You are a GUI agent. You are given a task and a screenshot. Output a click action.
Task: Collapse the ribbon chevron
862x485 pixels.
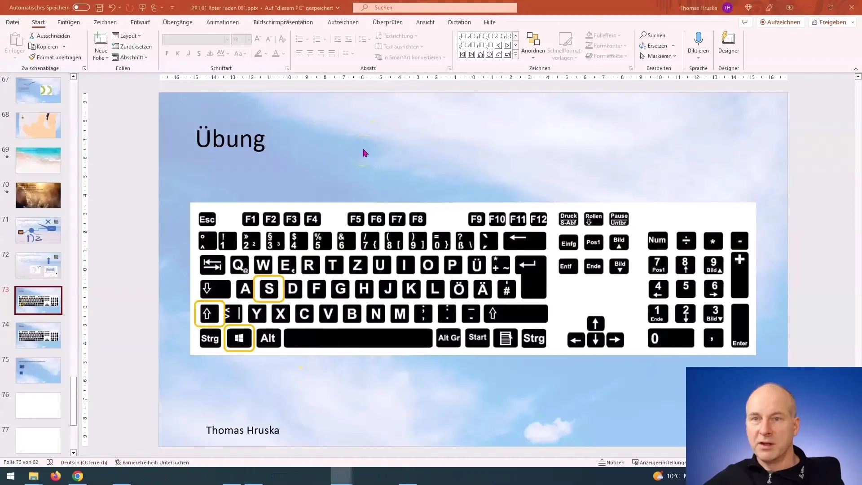(856, 69)
